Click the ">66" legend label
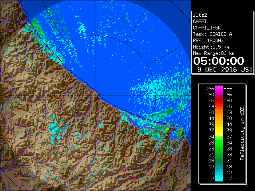The height and width of the screenshot is (191, 255). (210, 89)
